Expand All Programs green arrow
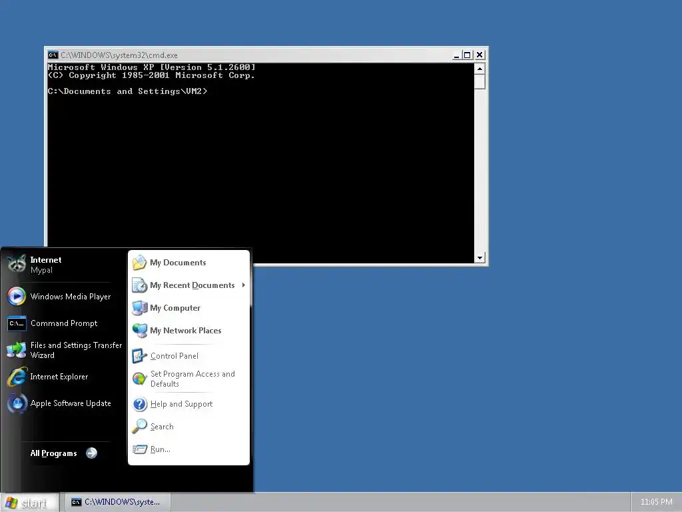Viewport: 682px width, 512px height. (91, 453)
